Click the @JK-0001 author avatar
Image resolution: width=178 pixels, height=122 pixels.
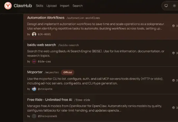[34, 34]
